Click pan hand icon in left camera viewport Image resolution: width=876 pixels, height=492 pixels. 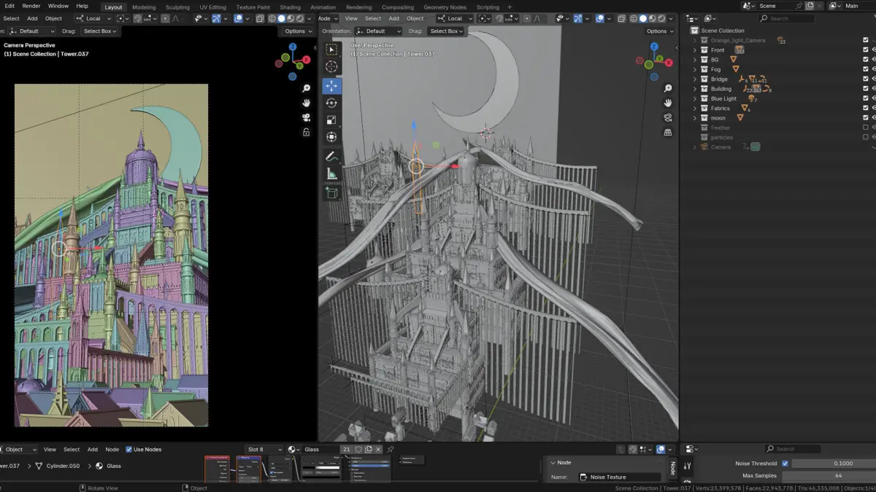point(306,102)
